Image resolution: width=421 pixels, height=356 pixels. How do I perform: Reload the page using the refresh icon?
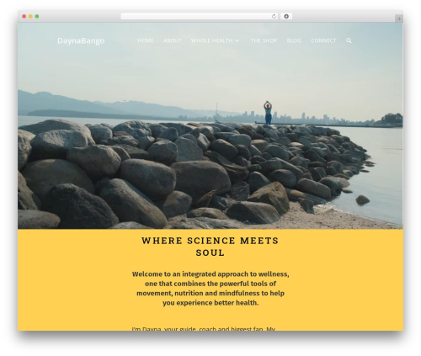[x=274, y=17]
